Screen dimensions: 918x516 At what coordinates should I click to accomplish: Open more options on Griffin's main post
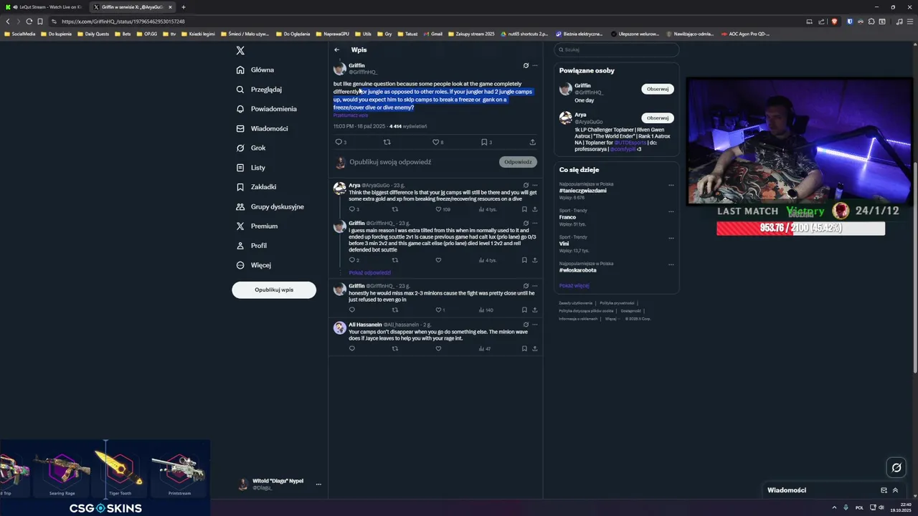[x=535, y=65]
